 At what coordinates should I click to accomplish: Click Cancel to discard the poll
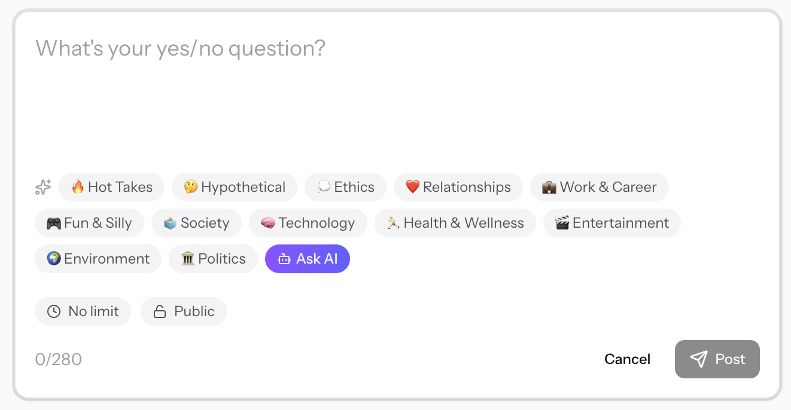(626, 359)
